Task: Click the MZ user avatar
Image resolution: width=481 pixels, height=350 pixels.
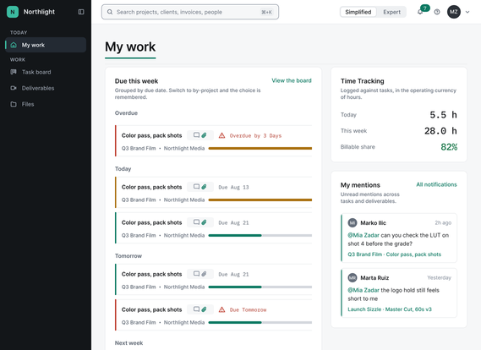Action: click(x=454, y=12)
